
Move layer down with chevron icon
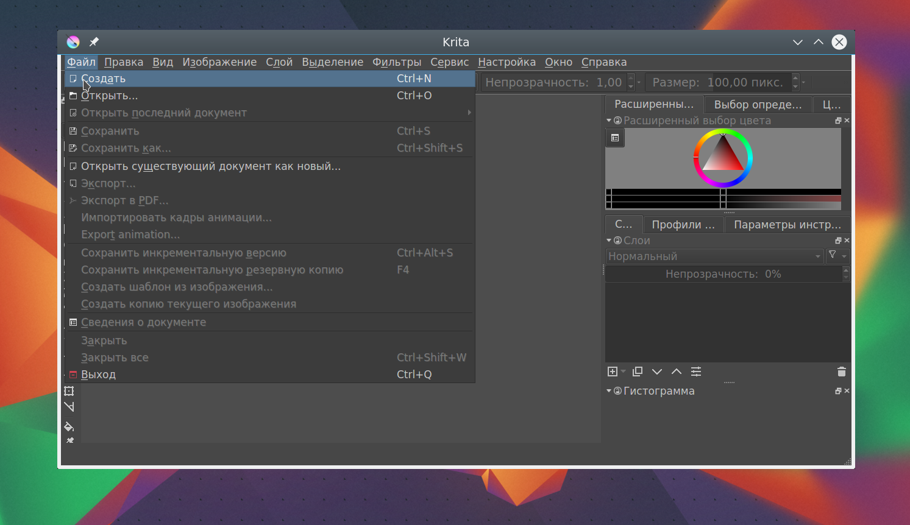coord(657,372)
